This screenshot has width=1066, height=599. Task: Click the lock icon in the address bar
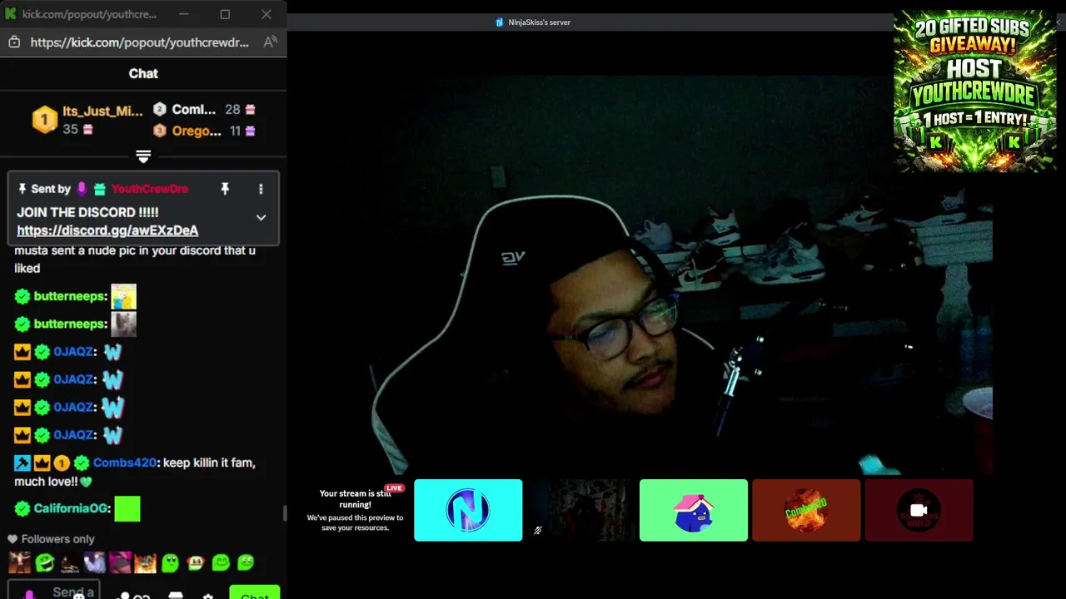(13, 42)
